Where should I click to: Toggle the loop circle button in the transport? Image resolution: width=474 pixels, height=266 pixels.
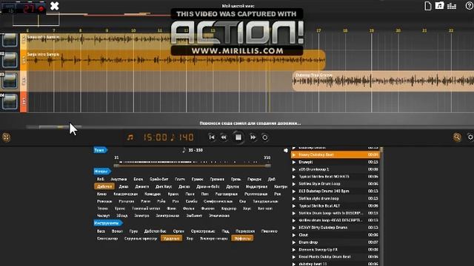coord(265,137)
